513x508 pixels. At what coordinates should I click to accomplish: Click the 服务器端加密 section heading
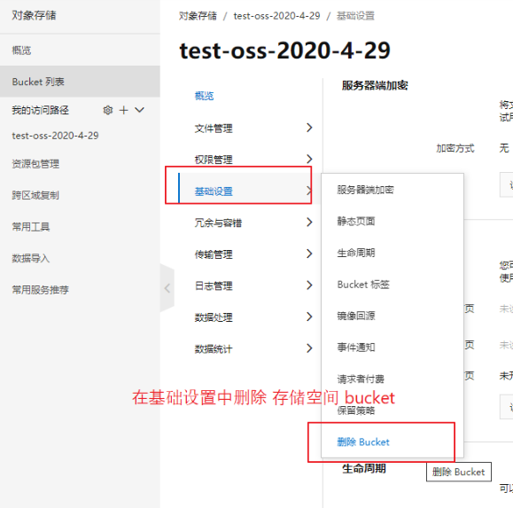tap(375, 85)
